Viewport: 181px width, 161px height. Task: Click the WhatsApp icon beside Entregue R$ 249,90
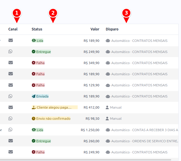[x=11, y=52]
